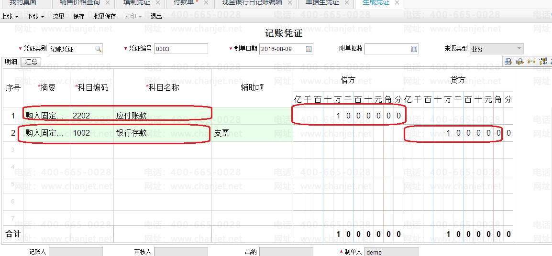Click row 2 credit amount cell
Viewport: 552px width, 256px height.
point(458,133)
